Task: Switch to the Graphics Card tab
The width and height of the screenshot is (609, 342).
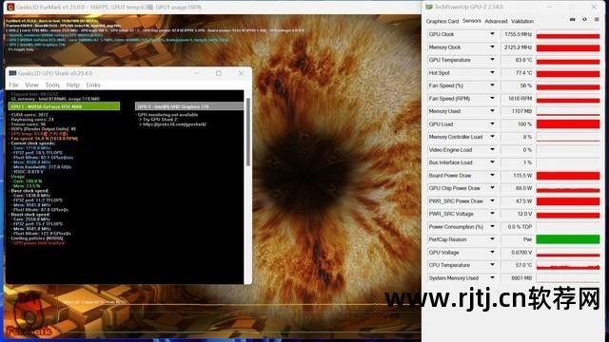Action: 442,21
